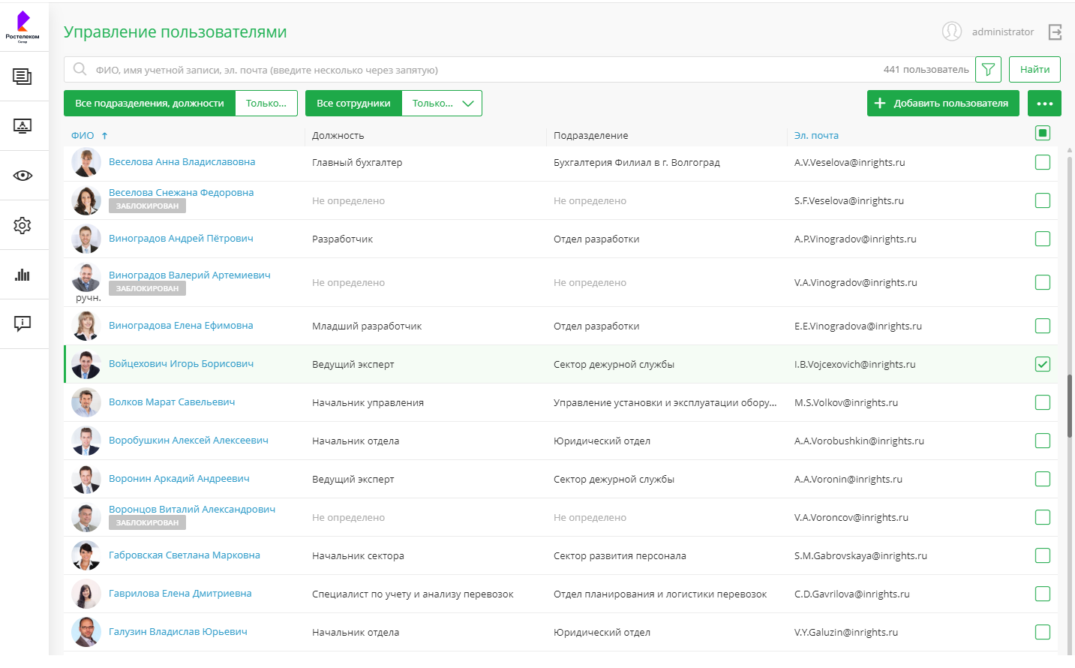Click the filter funnel icon

988,70
